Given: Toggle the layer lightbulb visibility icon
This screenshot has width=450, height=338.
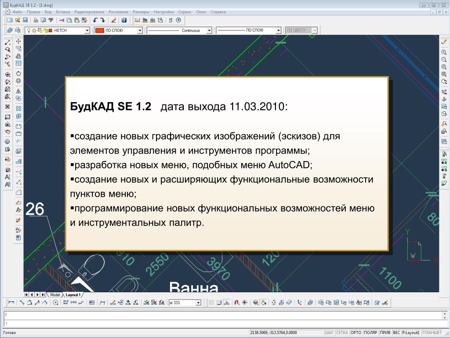Looking at the screenshot, I should (x=29, y=30).
